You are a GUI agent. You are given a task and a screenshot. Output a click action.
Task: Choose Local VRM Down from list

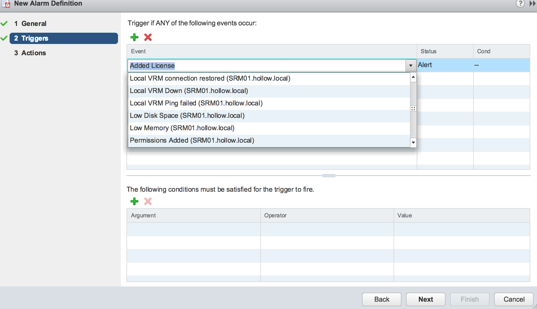tap(189, 91)
